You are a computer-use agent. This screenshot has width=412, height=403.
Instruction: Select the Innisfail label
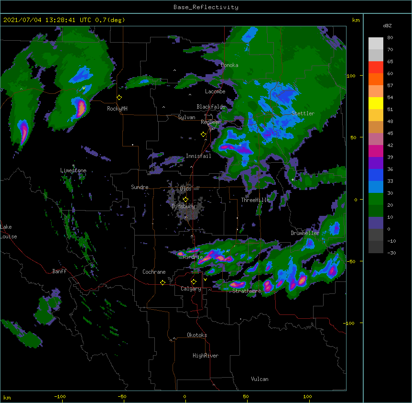[x=198, y=156]
